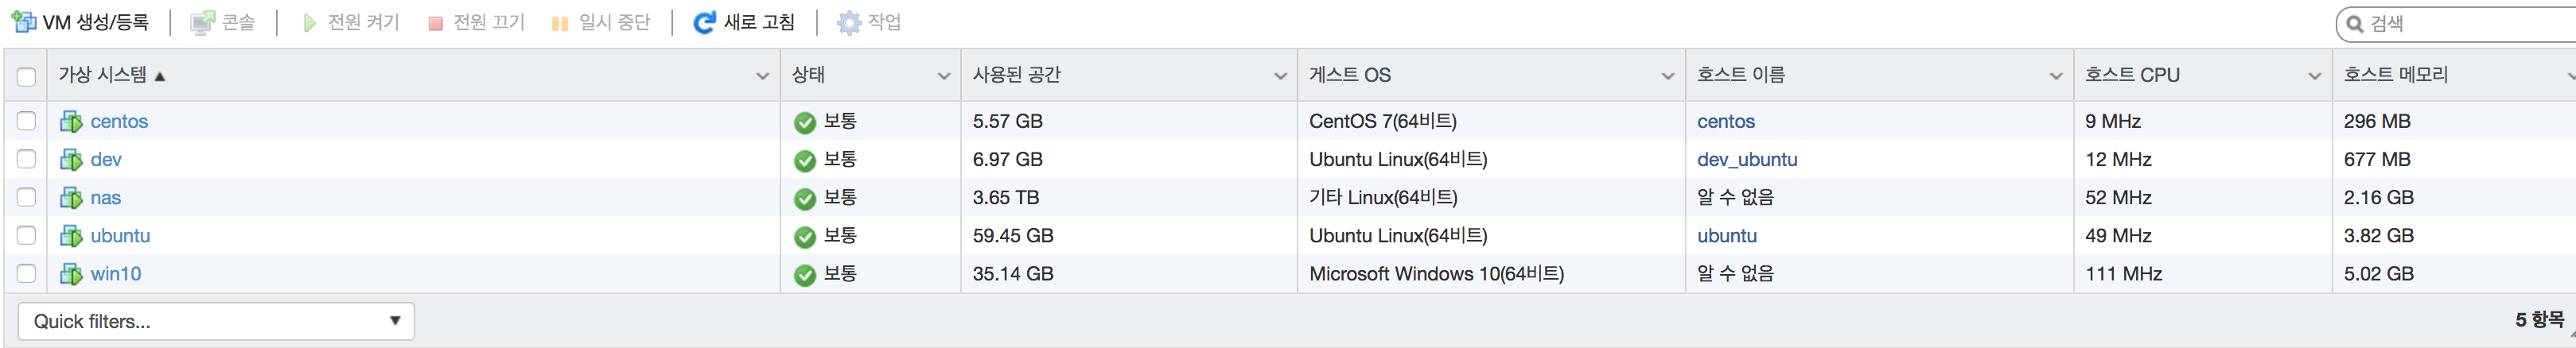Click the VM icon beside ubuntu
2576x348 pixels.
(x=71, y=235)
